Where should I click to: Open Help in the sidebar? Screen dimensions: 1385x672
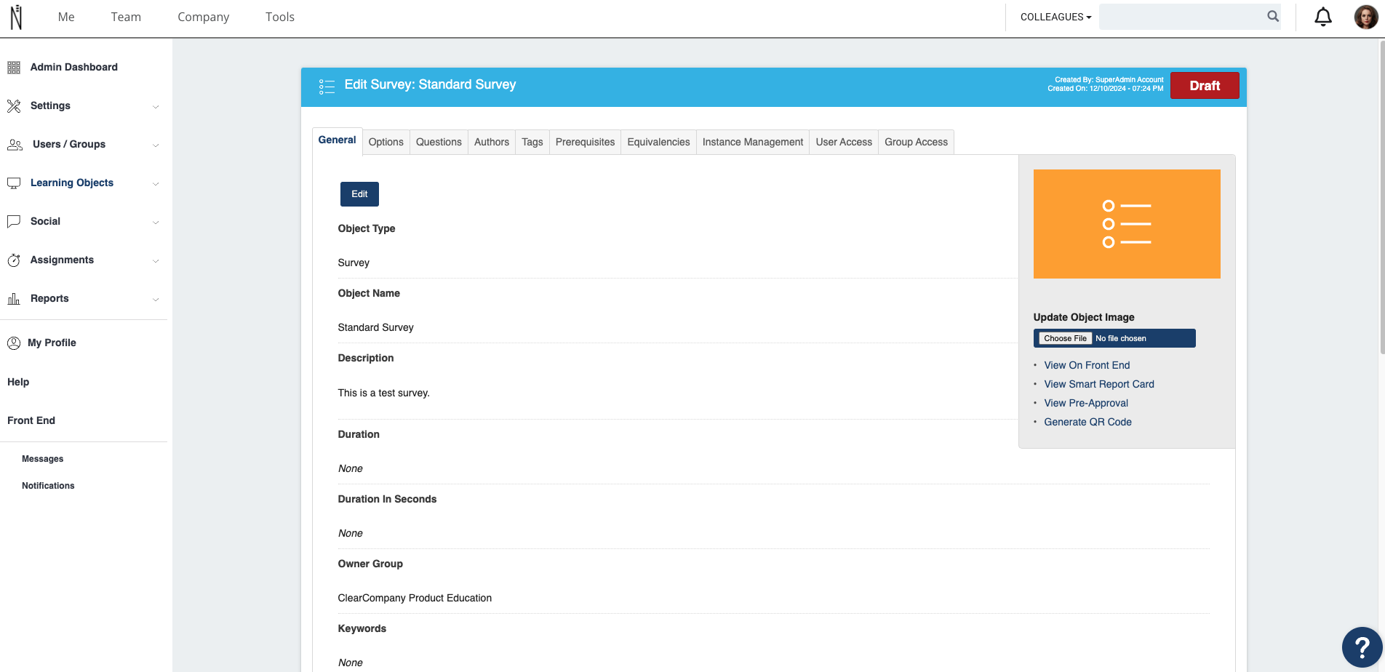[x=18, y=382]
